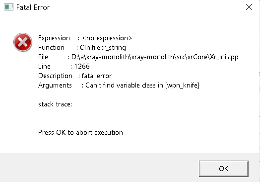Image resolution: width=260 pixels, height=182 pixels.
Task: Click the OK button to abort execution
Action: pyautogui.click(x=223, y=169)
